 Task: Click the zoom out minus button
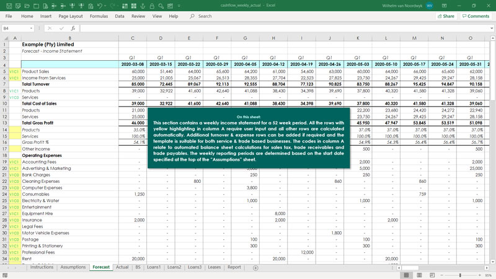point(442,275)
